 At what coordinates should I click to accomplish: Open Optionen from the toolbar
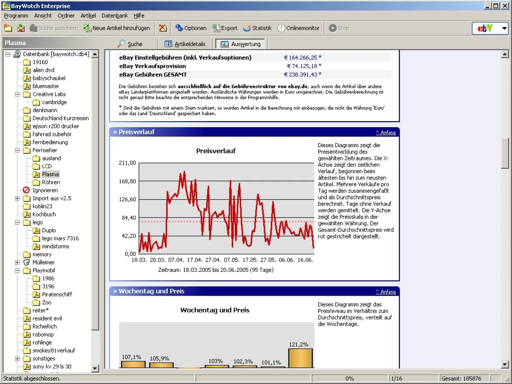click(x=191, y=28)
